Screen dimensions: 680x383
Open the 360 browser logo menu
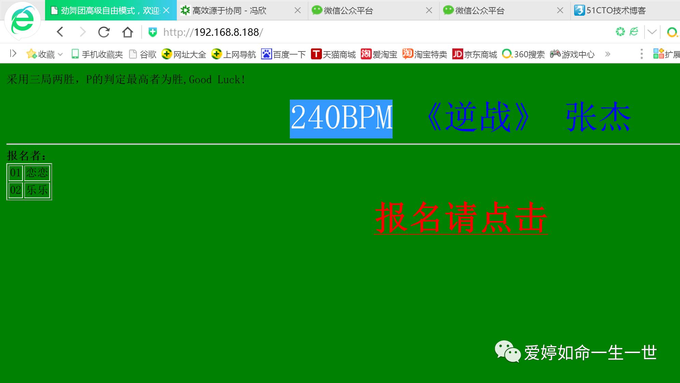(23, 20)
